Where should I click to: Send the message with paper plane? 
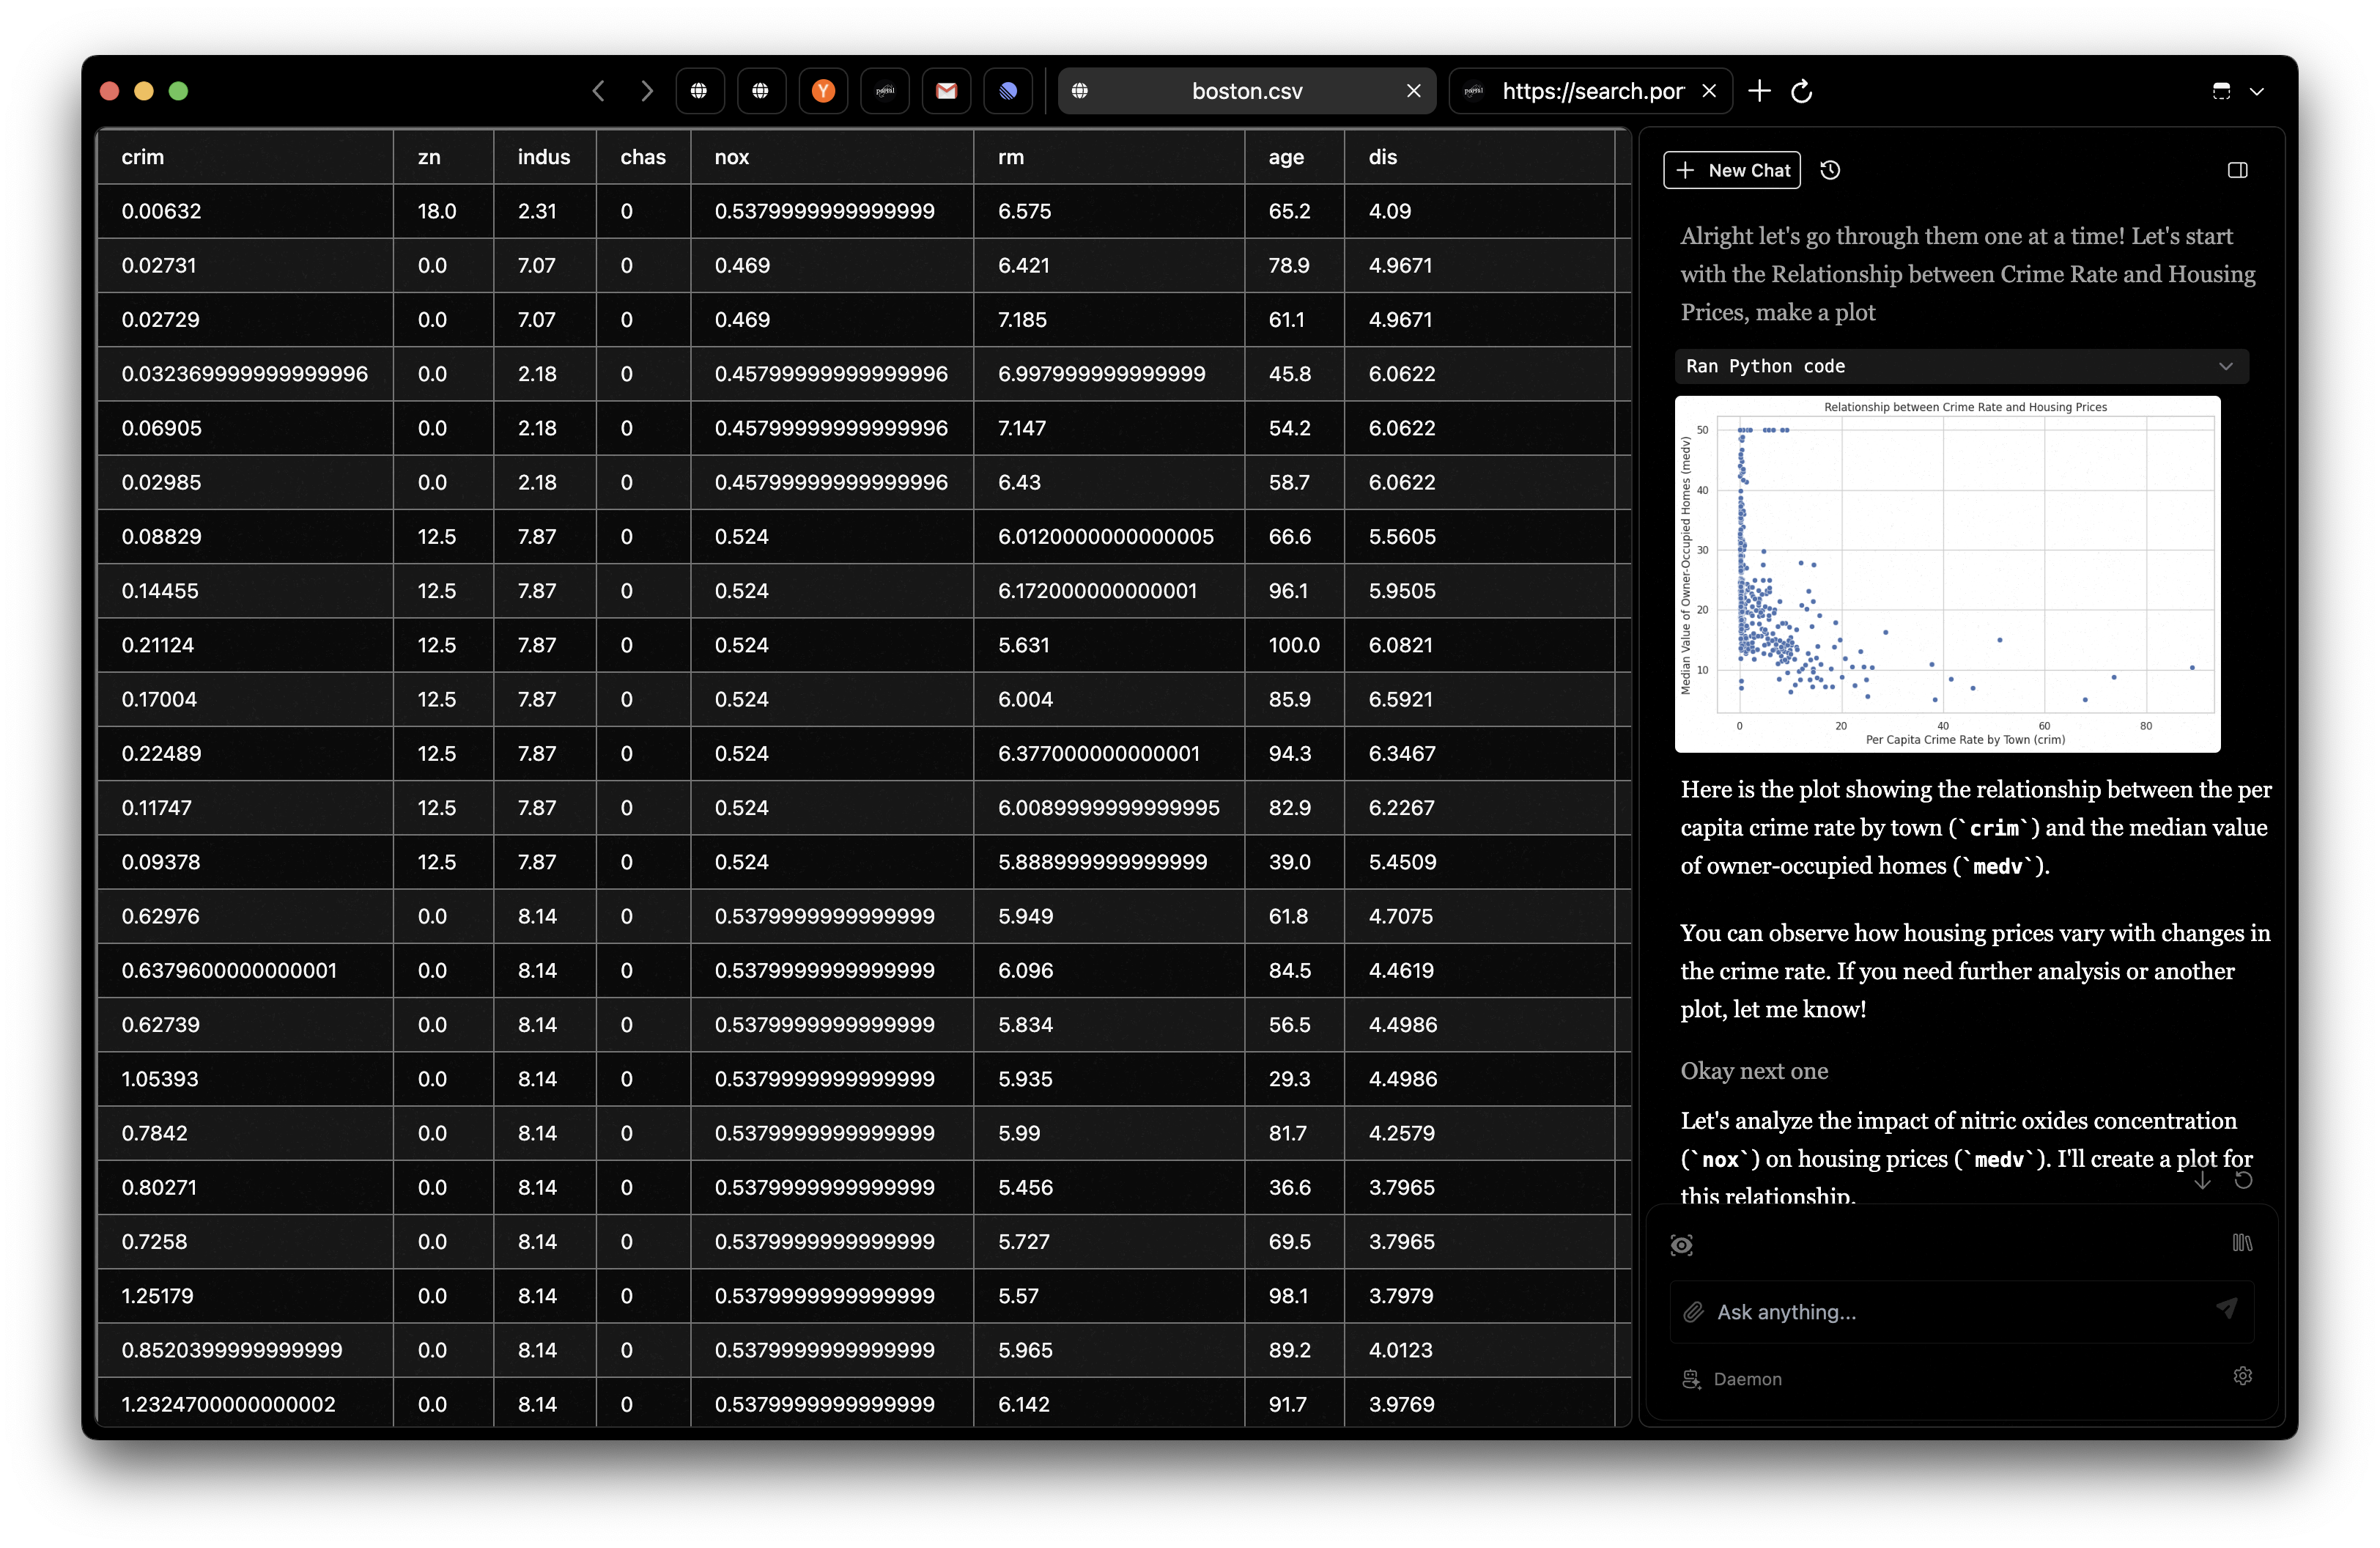(2227, 1309)
